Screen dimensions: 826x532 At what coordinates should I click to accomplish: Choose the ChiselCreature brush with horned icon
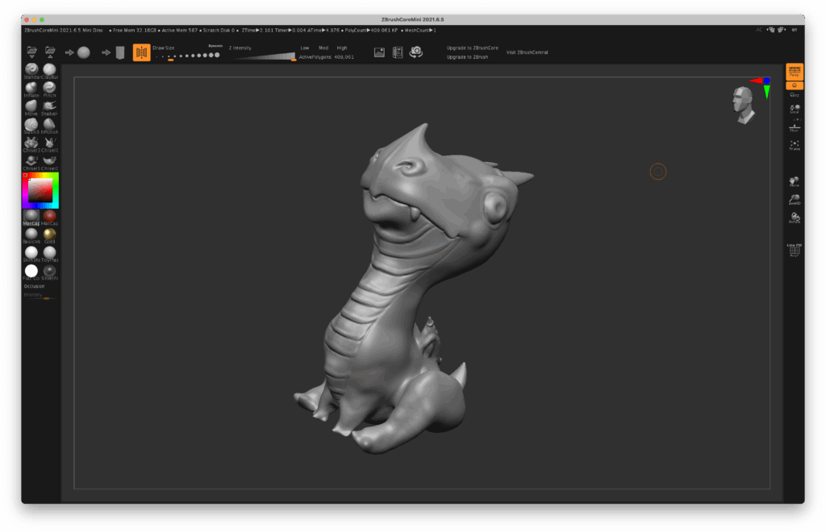pyautogui.click(x=49, y=144)
